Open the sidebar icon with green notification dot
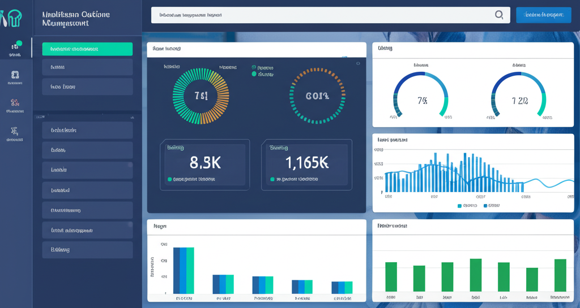 pyautogui.click(x=15, y=47)
